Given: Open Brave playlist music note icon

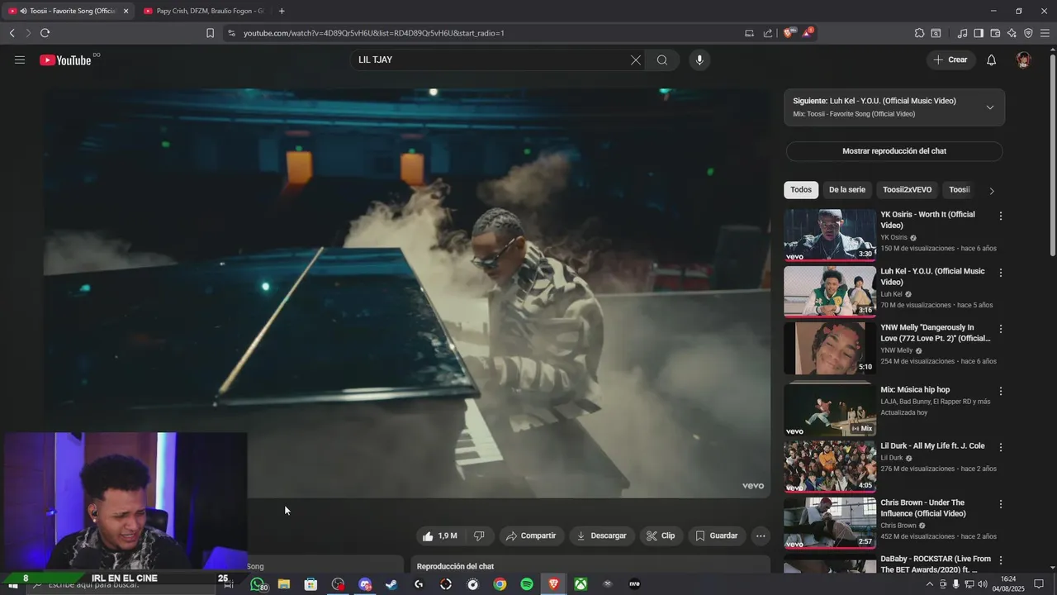Looking at the screenshot, I should [x=962, y=33].
